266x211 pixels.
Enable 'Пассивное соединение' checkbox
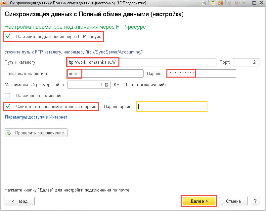click(x=8, y=96)
